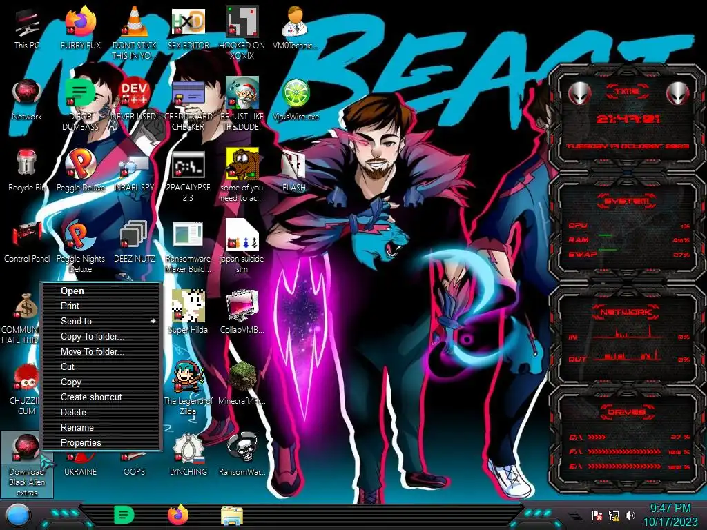Open VirusWire.exe lime icon
Viewport: 707px width, 530px height.
296,99
